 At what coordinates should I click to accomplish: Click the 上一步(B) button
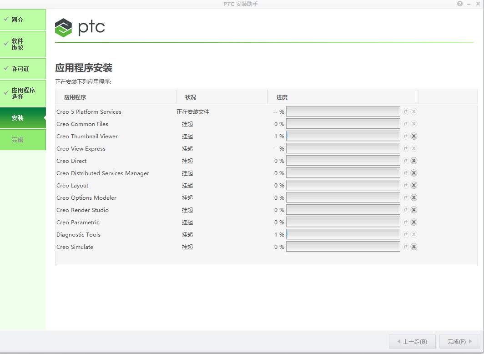click(x=412, y=341)
